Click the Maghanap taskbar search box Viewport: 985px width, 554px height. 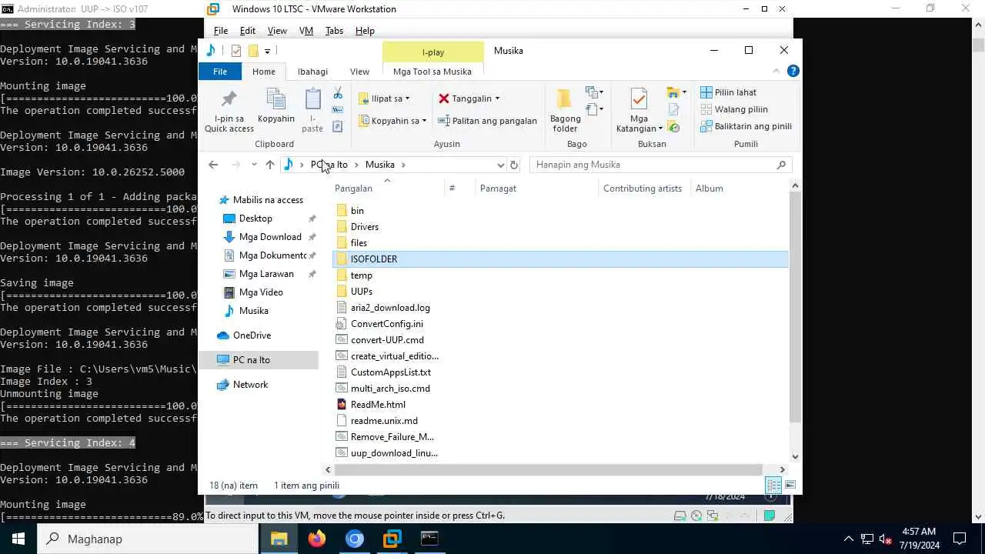(x=148, y=539)
